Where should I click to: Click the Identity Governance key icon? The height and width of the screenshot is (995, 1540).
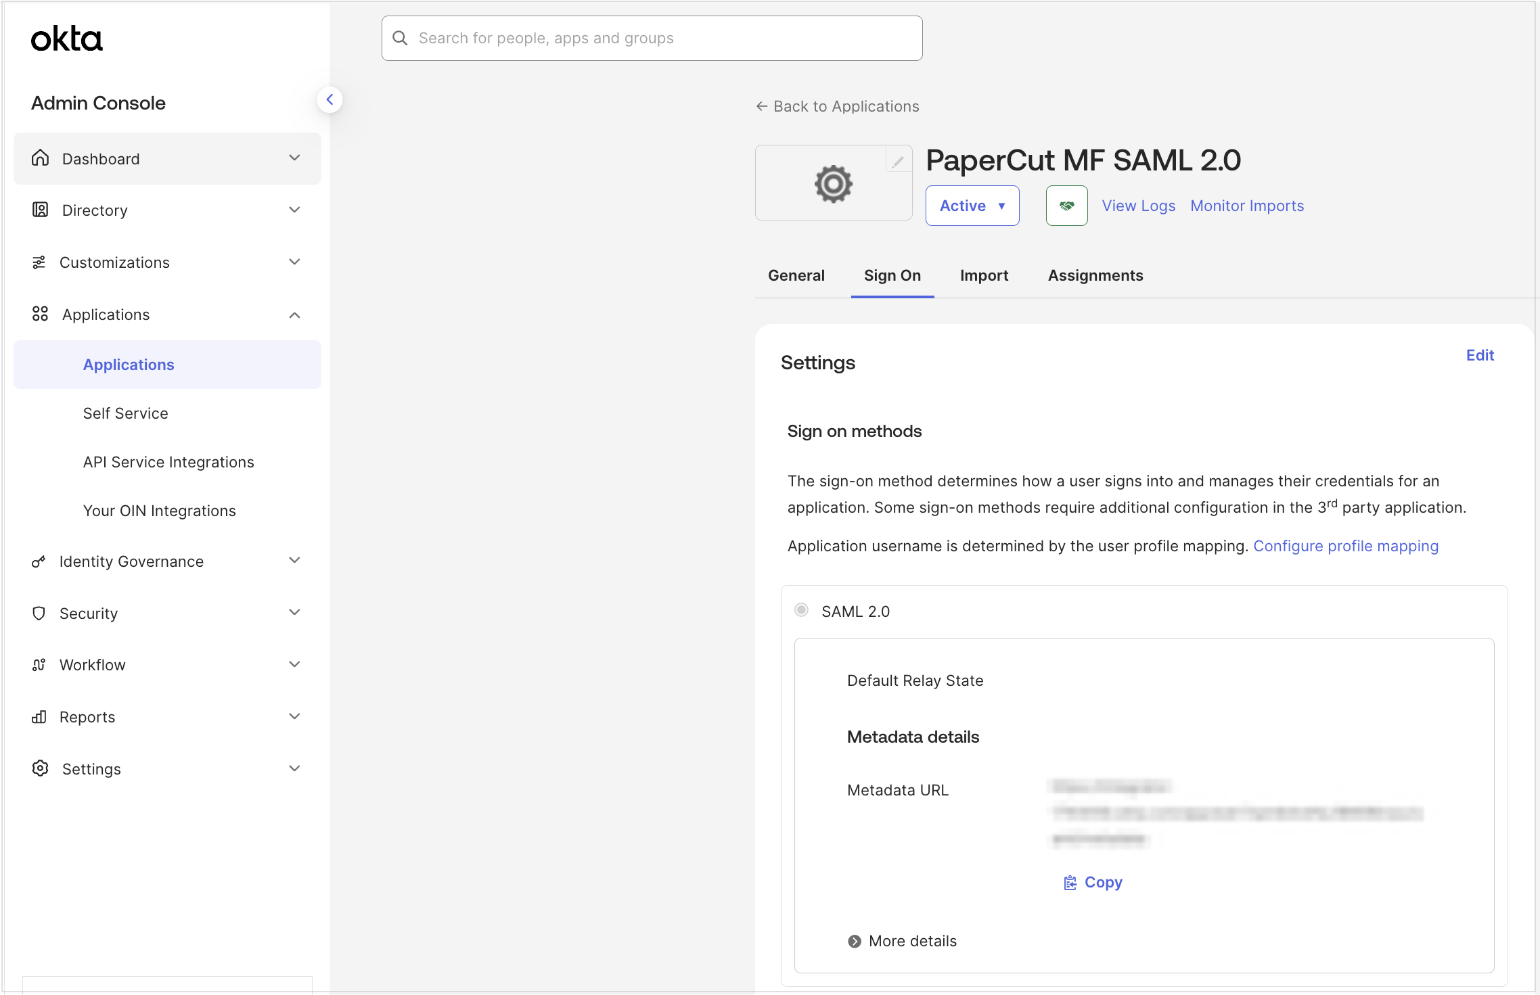click(x=39, y=561)
